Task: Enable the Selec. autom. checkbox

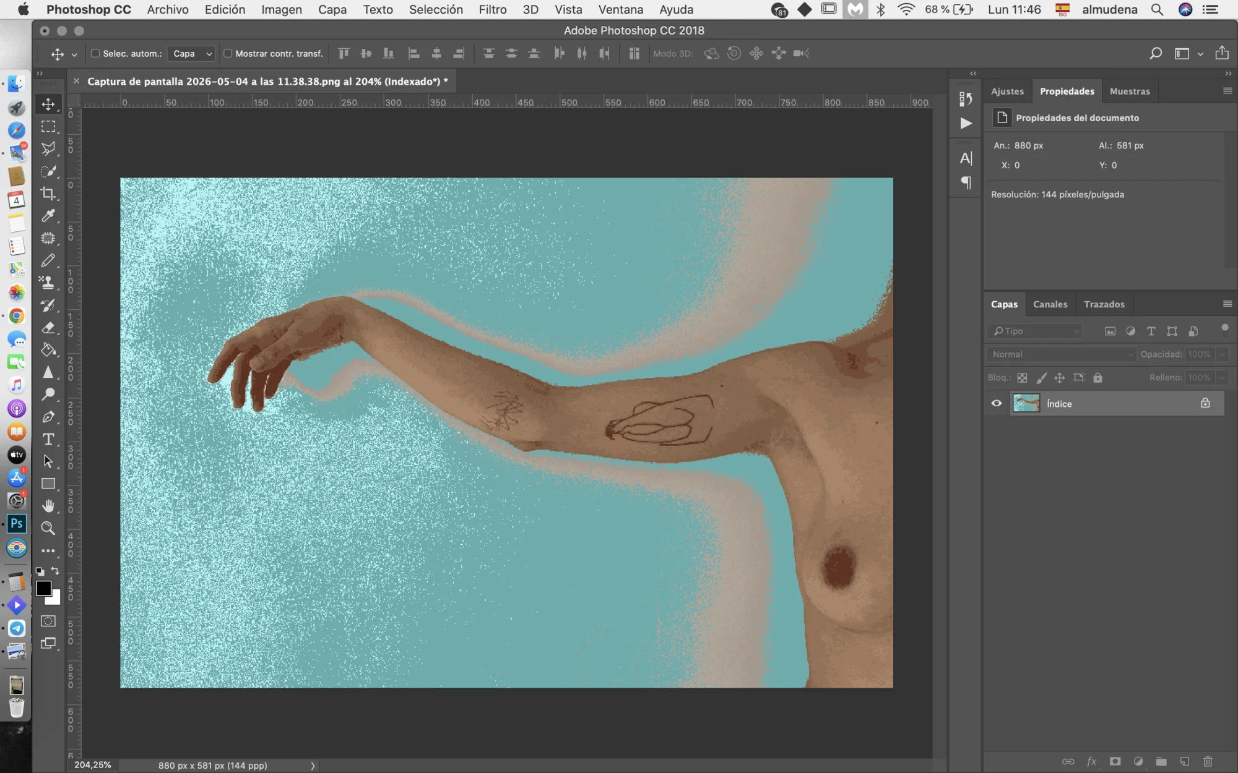Action: (95, 53)
